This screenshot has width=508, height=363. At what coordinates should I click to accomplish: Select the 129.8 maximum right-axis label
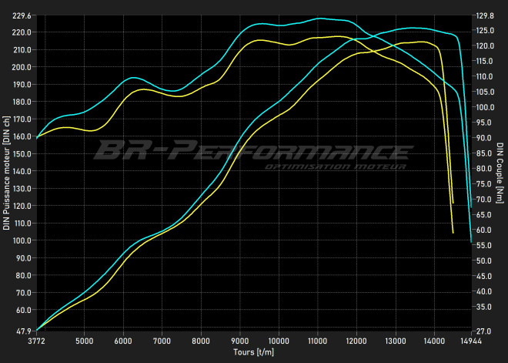[x=485, y=15]
